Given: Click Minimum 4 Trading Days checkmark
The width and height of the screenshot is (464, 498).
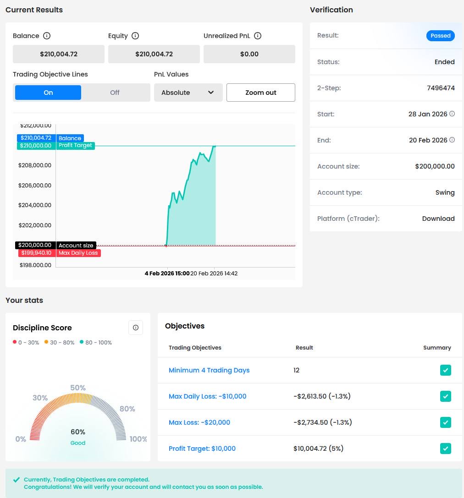Looking at the screenshot, I should click(x=446, y=370).
